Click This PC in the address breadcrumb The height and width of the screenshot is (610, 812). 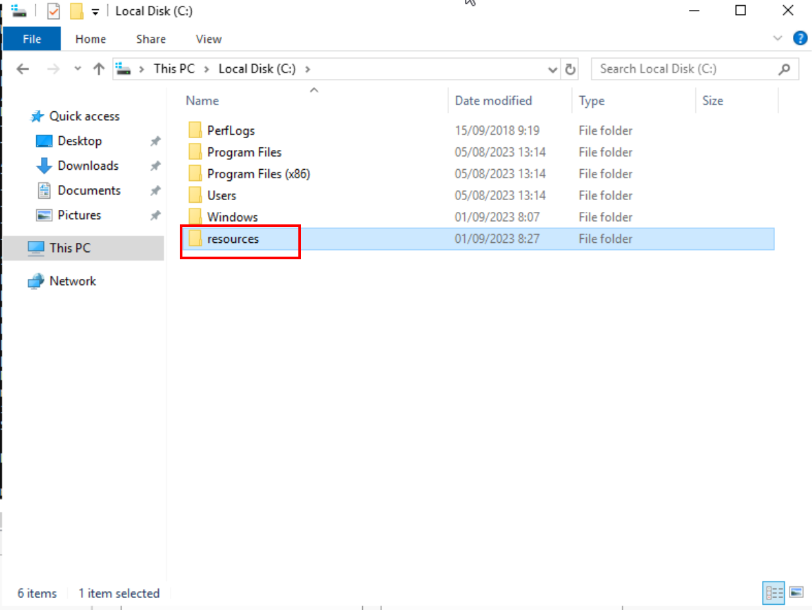point(174,68)
